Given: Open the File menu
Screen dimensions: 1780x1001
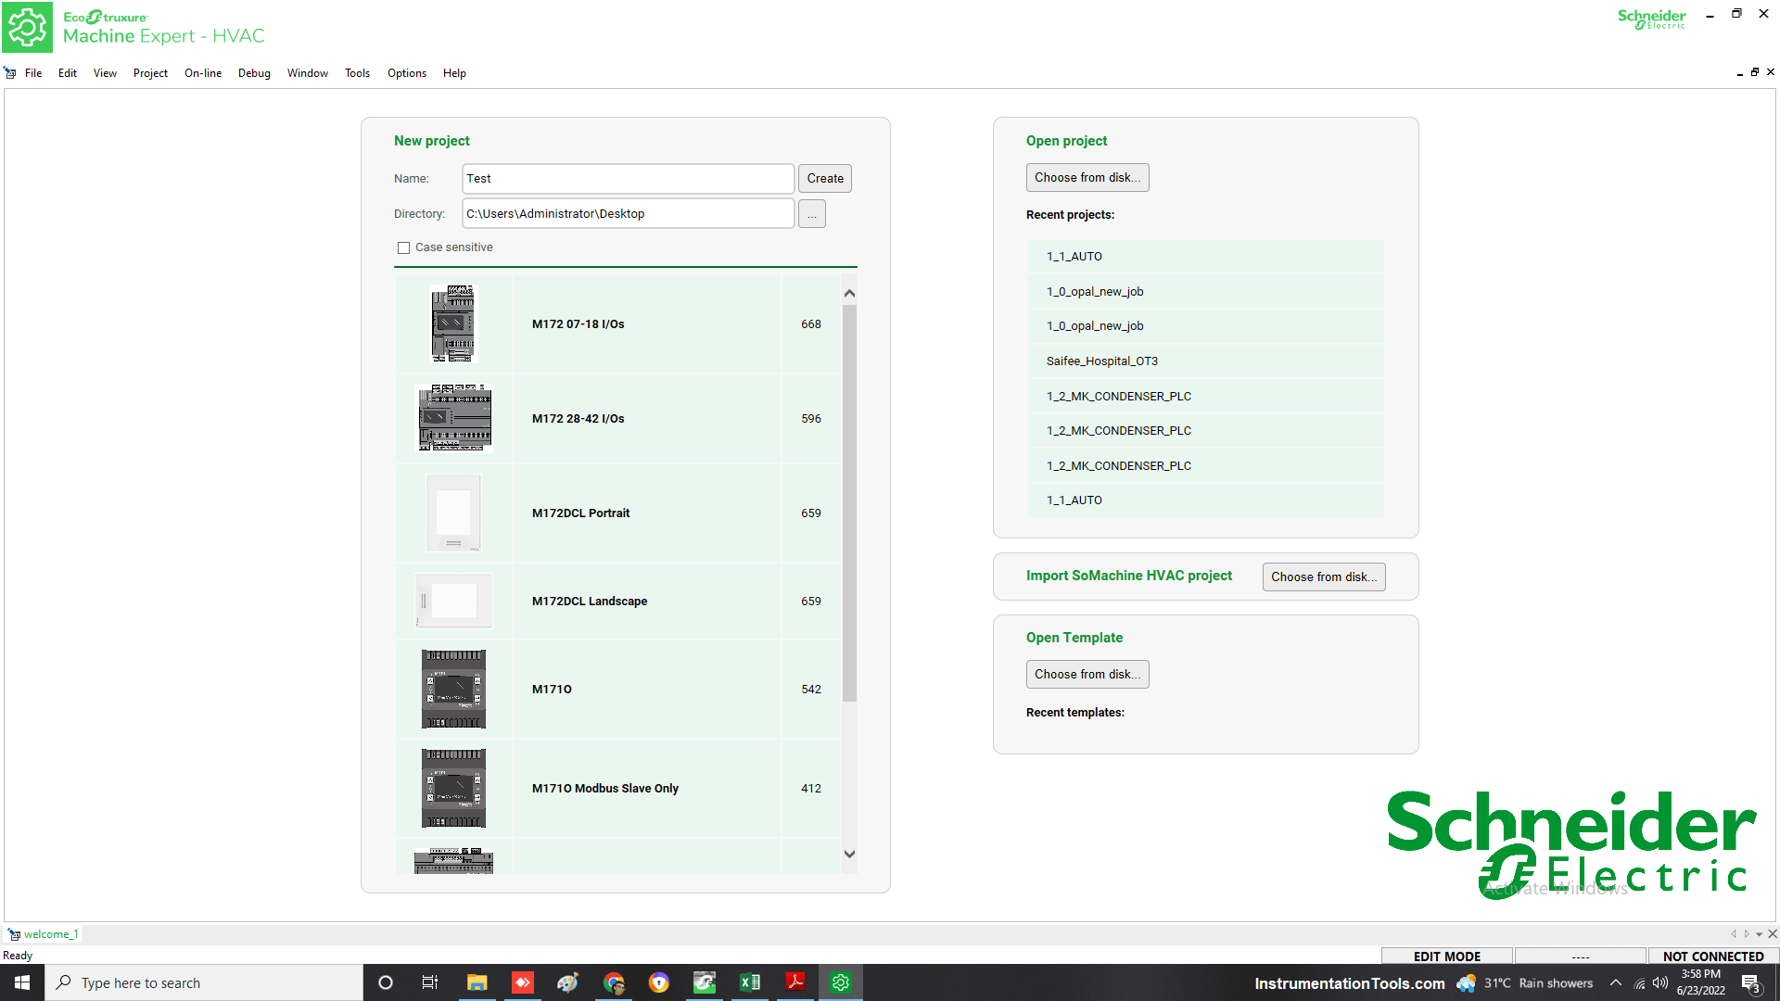Looking at the screenshot, I should 33,73.
